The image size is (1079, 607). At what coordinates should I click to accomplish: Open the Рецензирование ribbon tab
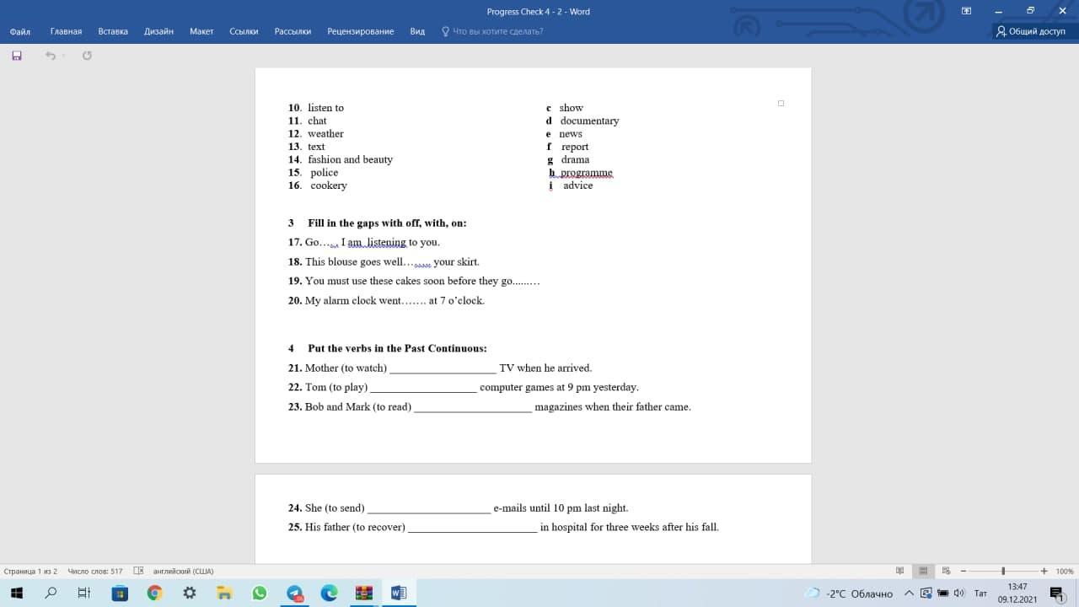click(x=360, y=31)
